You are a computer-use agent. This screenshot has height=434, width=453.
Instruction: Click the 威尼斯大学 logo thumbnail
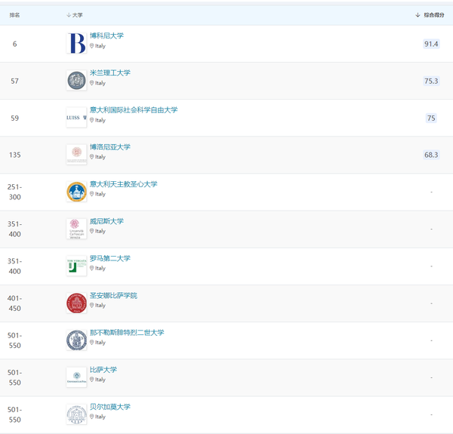[x=76, y=229]
